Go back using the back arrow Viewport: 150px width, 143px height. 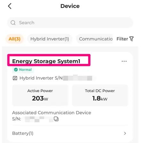(10, 6)
